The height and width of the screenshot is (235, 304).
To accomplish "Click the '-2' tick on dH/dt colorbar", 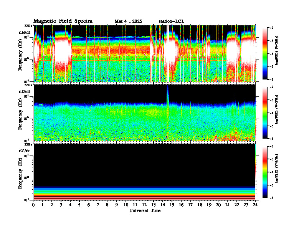I will (271, 28).
